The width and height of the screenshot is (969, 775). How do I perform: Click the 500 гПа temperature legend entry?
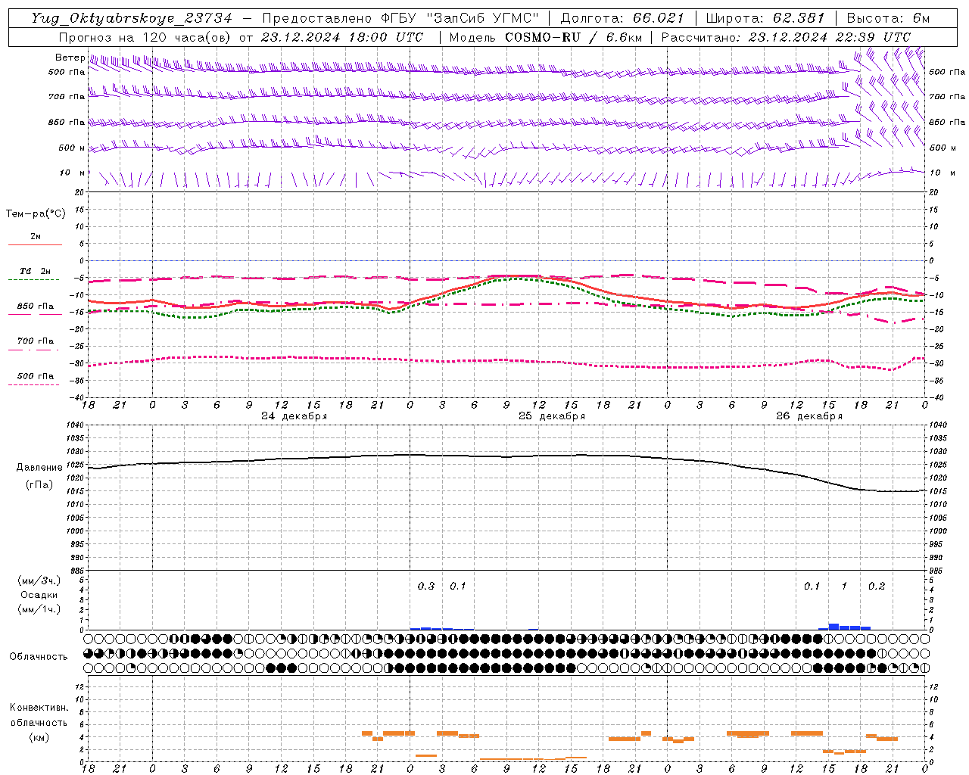35,376
